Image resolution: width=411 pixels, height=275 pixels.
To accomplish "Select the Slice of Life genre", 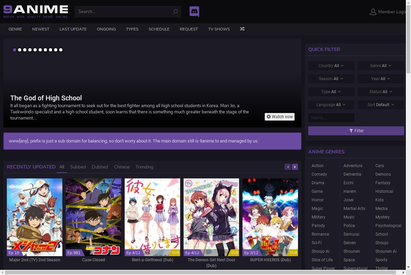I will tap(322, 260).
